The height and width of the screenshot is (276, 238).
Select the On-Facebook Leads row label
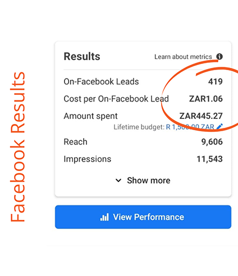pyautogui.click(x=101, y=81)
